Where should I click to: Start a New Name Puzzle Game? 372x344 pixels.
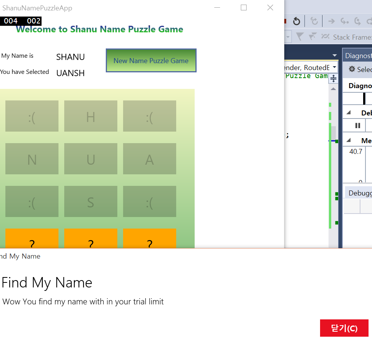tap(151, 60)
